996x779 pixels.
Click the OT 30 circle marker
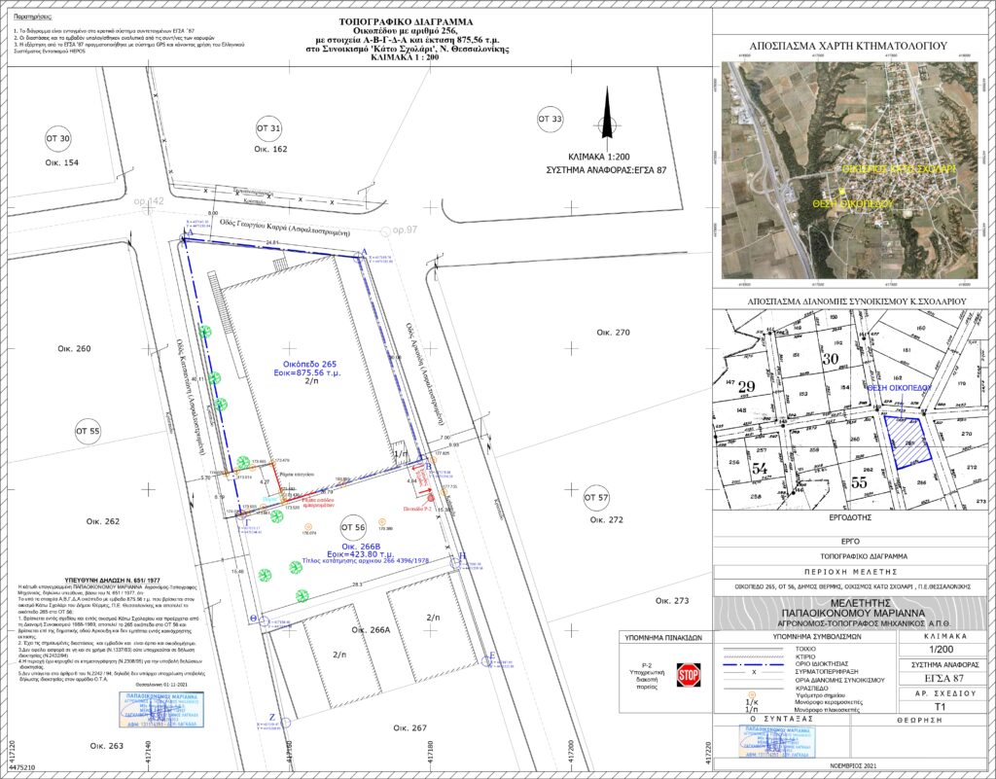[x=57, y=138]
